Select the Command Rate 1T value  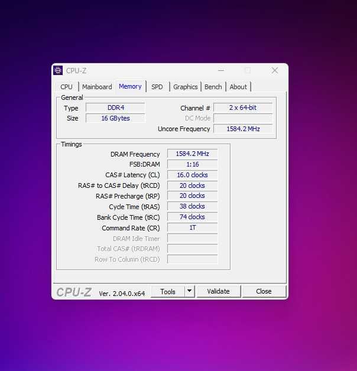coord(192,227)
